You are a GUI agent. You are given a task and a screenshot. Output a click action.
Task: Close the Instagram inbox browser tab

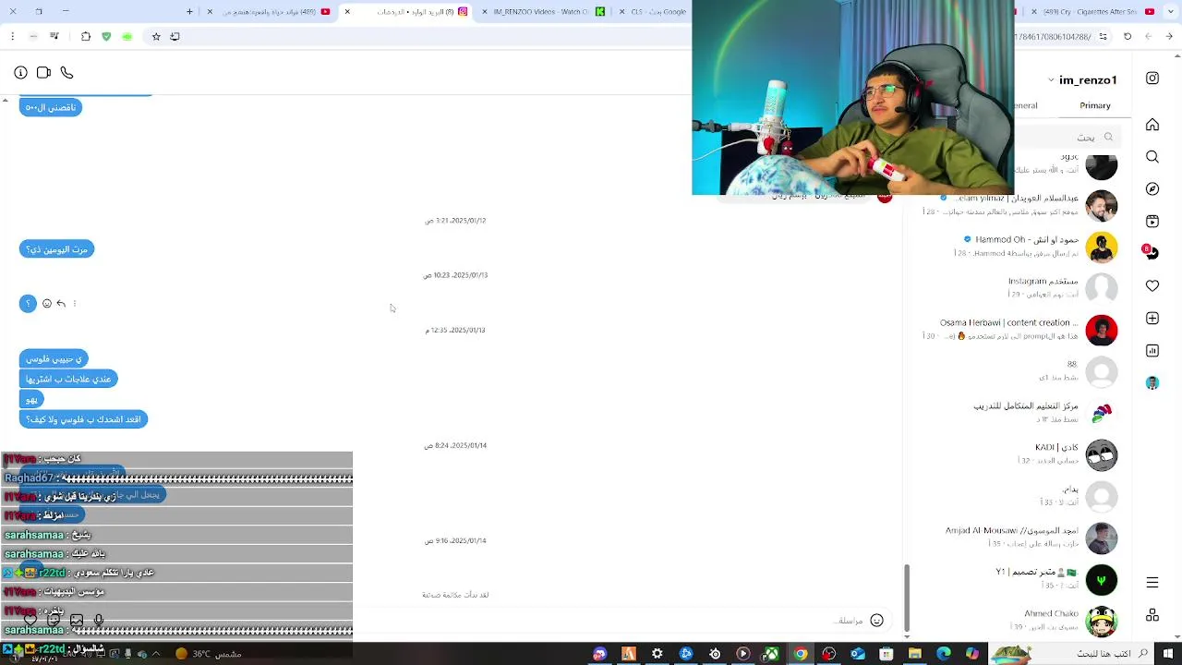(x=347, y=12)
